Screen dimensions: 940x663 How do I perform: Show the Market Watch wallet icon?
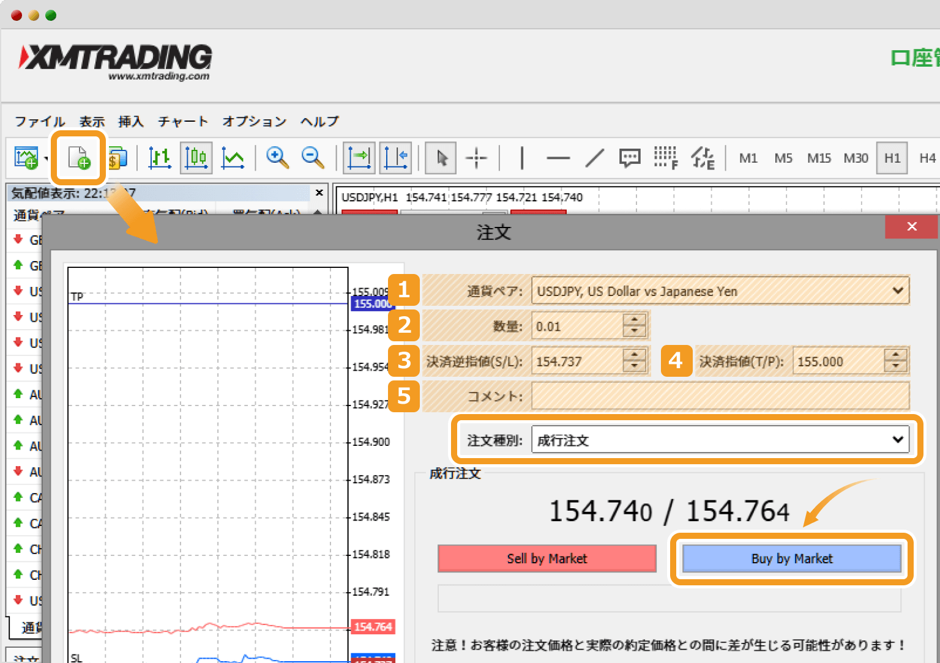116,158
